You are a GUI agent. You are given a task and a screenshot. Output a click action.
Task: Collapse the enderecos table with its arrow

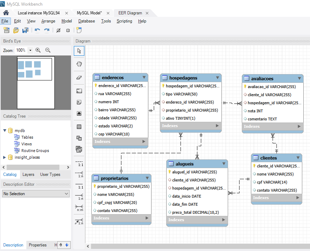[x=144, y=78]
